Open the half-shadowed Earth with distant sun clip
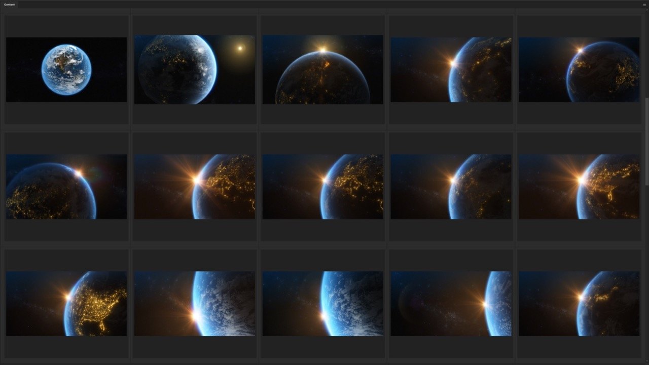 pos(195,69)
